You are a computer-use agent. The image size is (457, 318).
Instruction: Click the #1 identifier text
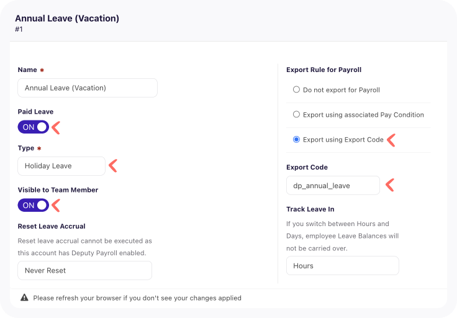point(19,29)
